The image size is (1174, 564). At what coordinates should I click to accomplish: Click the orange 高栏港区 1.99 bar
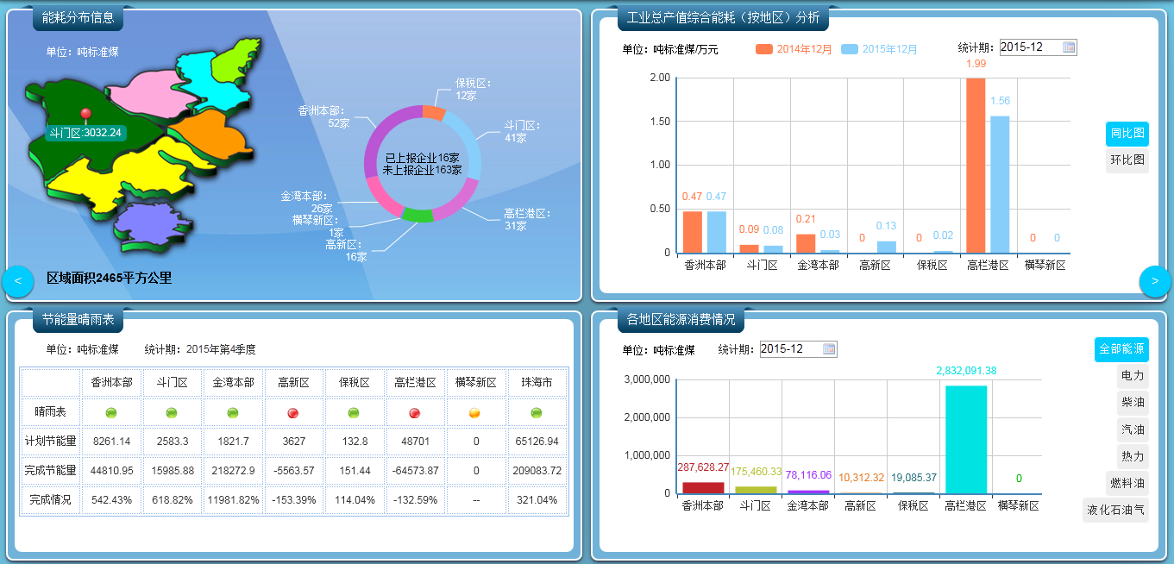click(x=976, y=166)
